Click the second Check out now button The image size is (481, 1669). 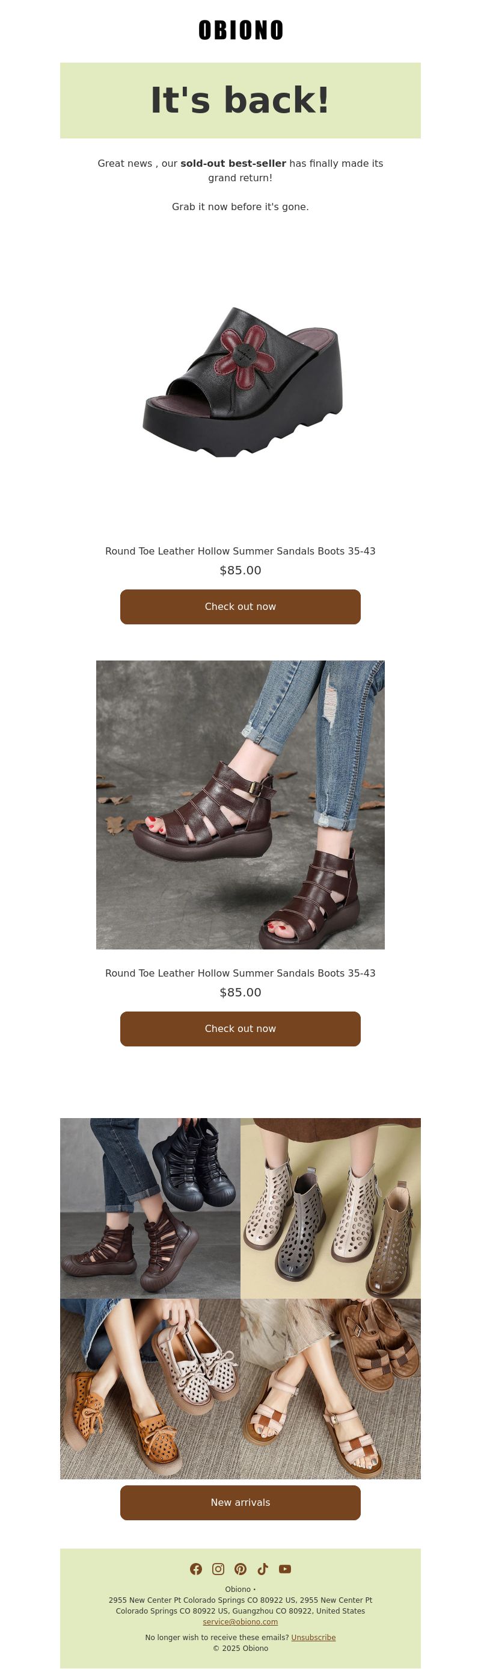click(240, 1028)
